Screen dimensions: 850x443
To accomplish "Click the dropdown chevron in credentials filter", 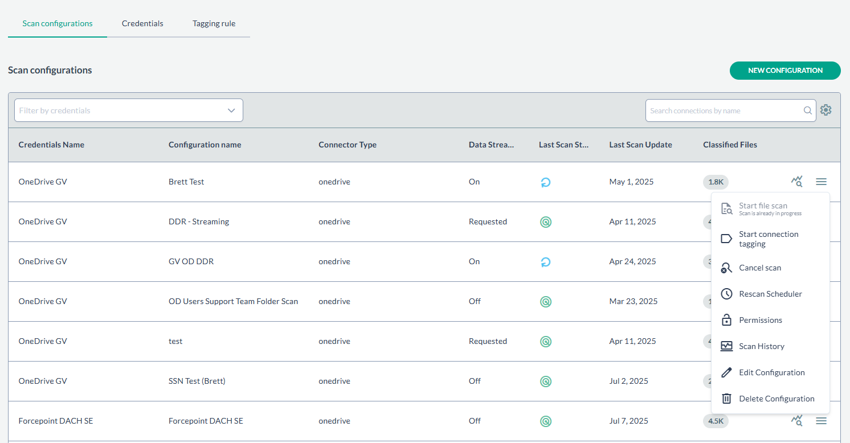I will (x=231, y=110).
